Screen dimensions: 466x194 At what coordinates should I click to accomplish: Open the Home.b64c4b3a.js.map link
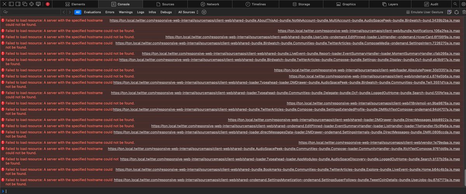tap(287, 170)
